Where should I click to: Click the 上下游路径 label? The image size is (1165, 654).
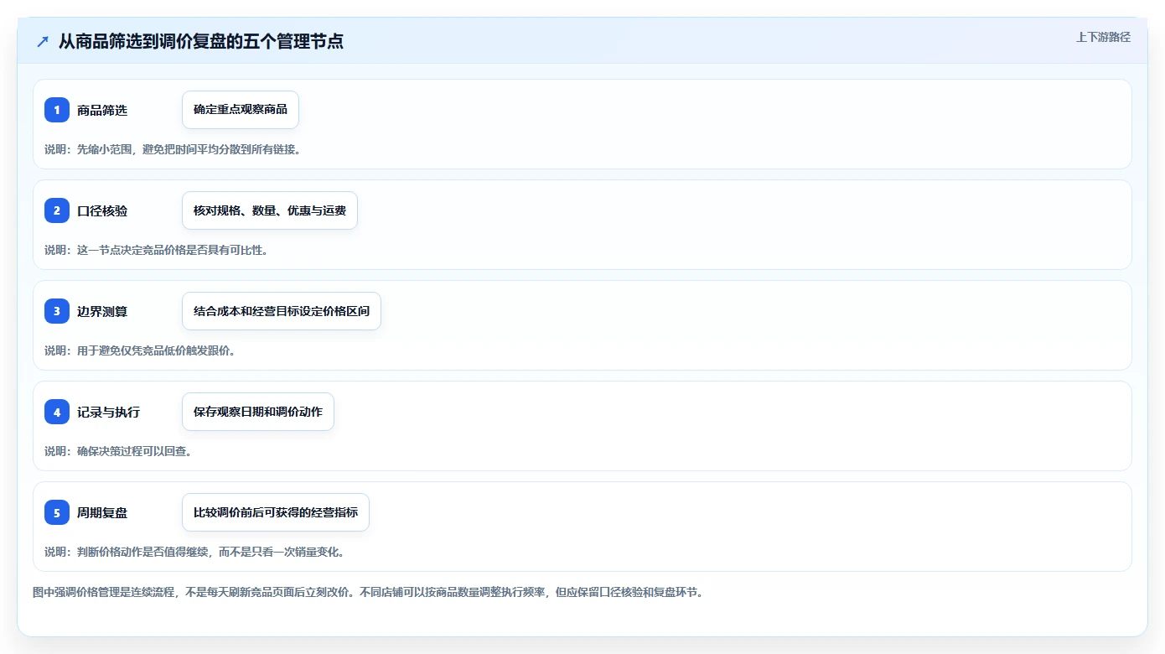pos(1103,37)
